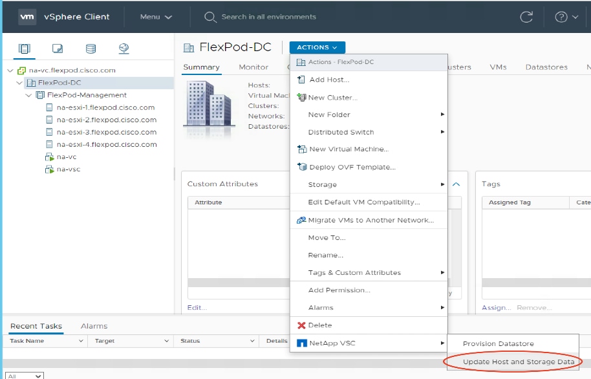
Task: Collapse the FlexPod-Management cluster node
Action: pyautogui.click(x=28, y=95)
